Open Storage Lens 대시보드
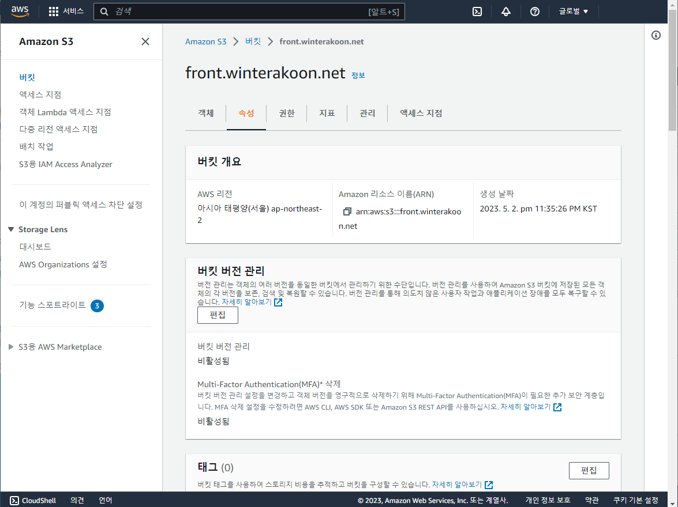 pyautogui.click(x=35, y=247)
